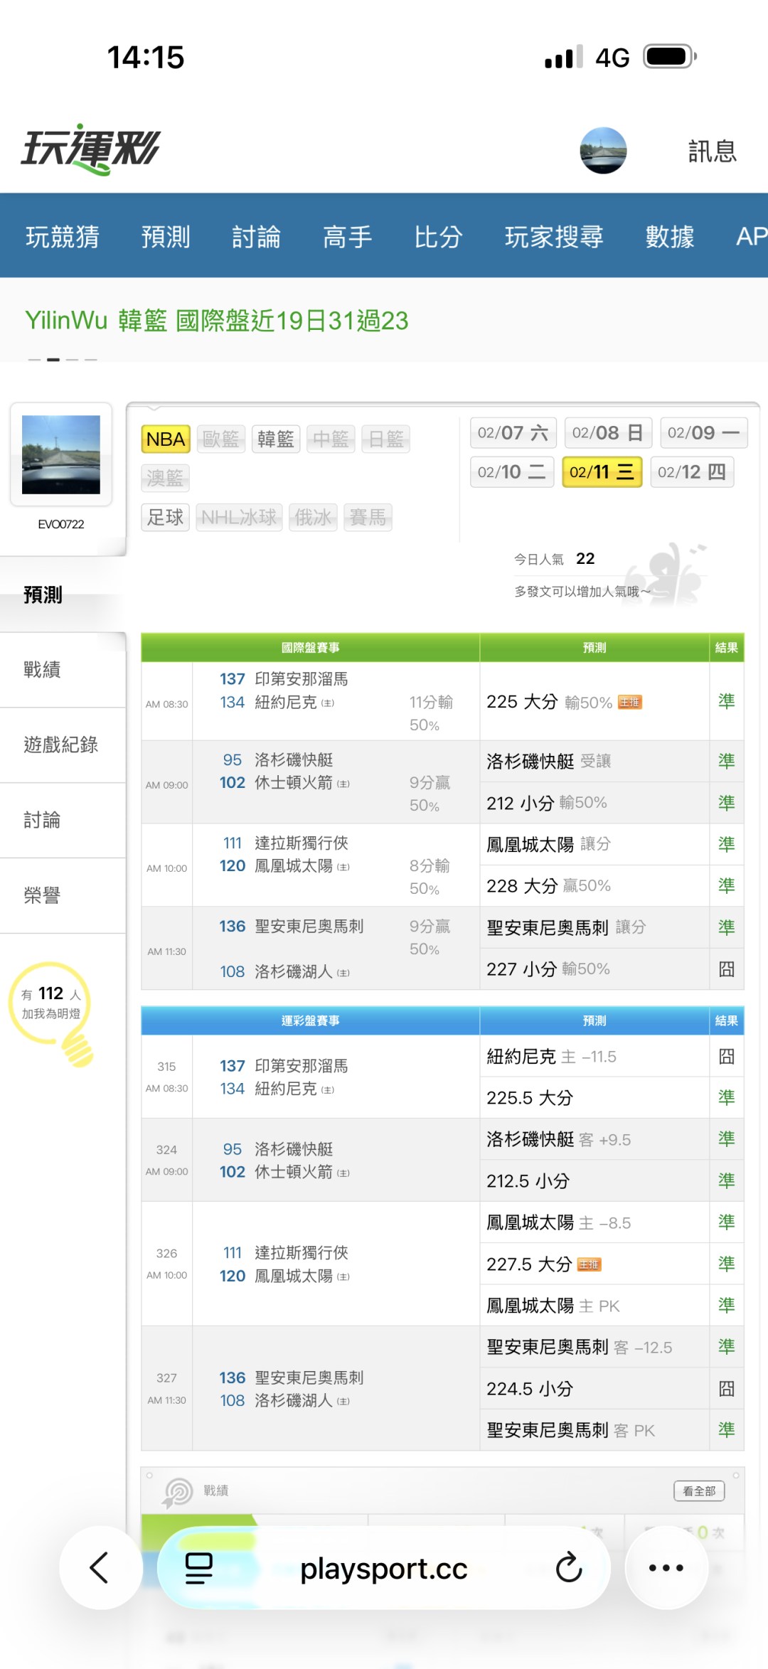768x1669 pixels.
Task: Open the browser three-dots menu
Action: coord(666,1567)
